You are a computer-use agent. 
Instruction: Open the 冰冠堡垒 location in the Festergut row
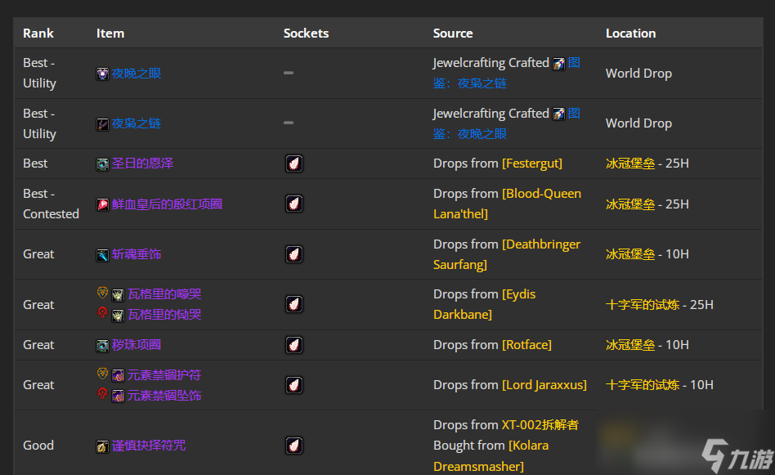pos(630,164)
